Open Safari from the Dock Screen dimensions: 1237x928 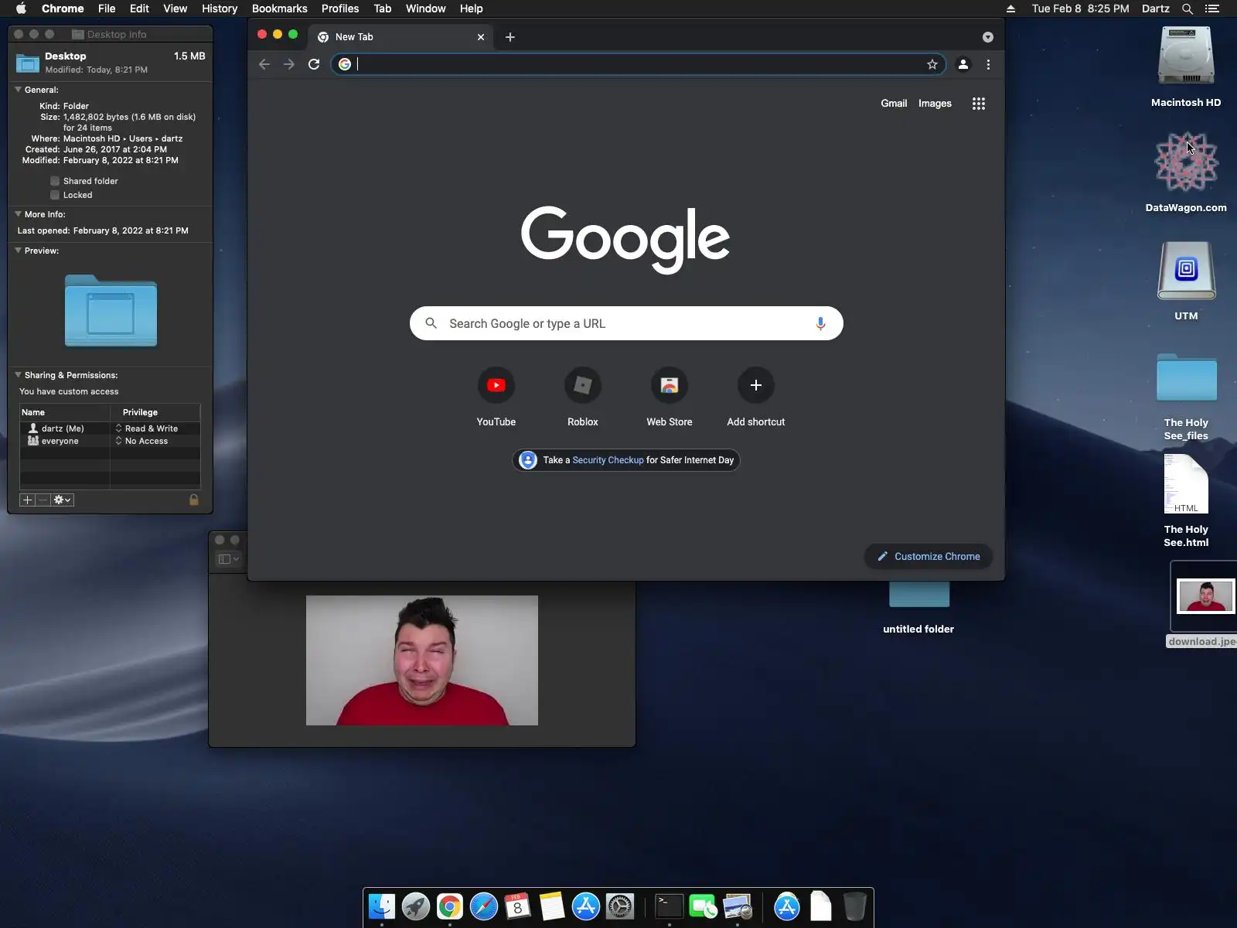pyautogui.click(x=484, y=906)
